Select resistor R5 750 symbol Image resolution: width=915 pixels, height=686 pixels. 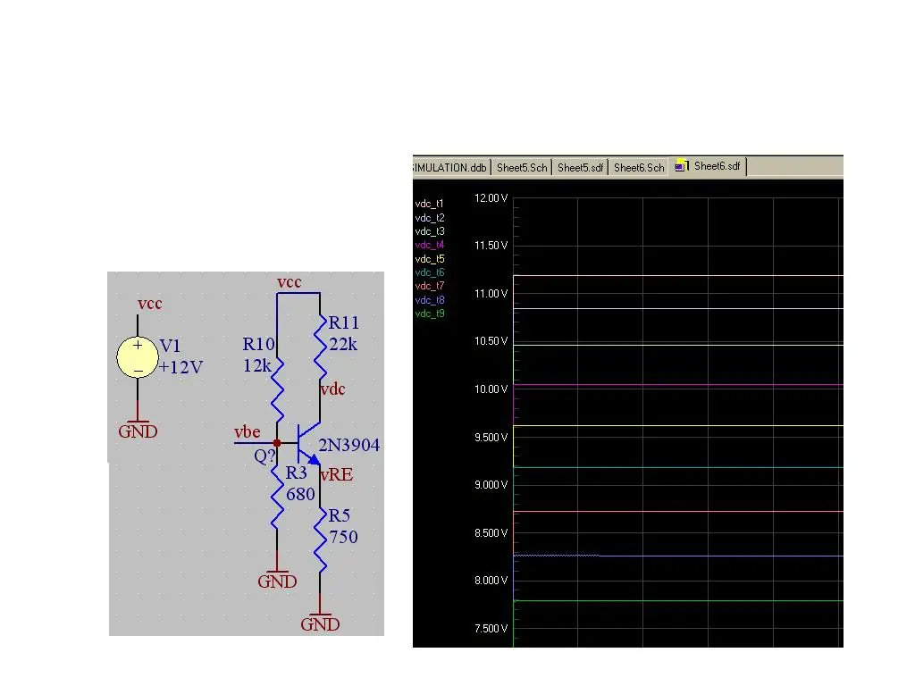tap(320, 540)
